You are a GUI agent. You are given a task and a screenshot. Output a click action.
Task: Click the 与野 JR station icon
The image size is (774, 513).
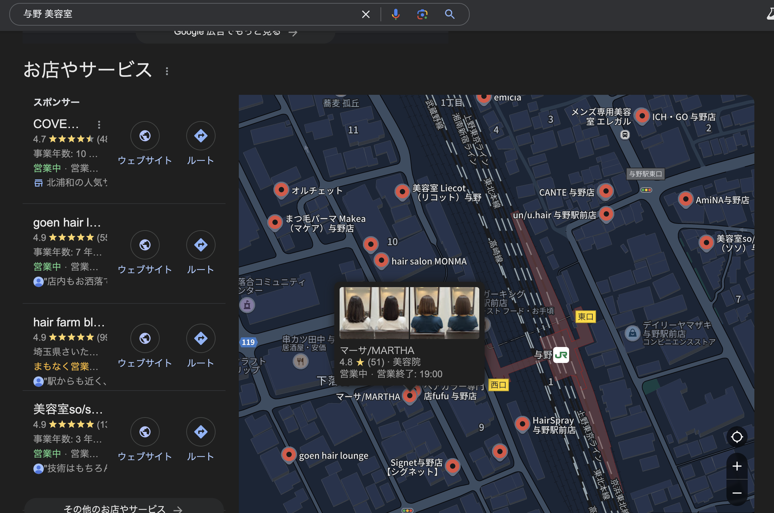coord(561,355)
